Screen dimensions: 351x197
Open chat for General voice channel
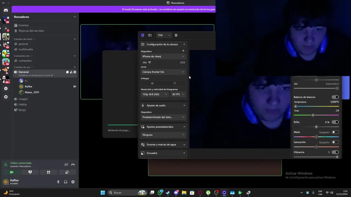pos(67,72)
